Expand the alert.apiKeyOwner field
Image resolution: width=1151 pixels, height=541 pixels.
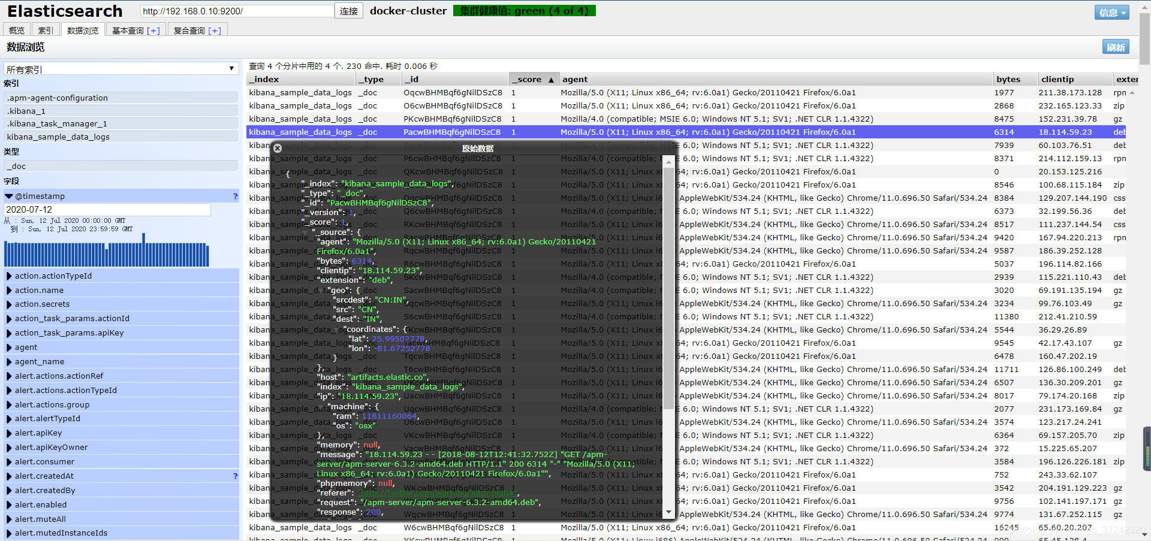(9, 448)
